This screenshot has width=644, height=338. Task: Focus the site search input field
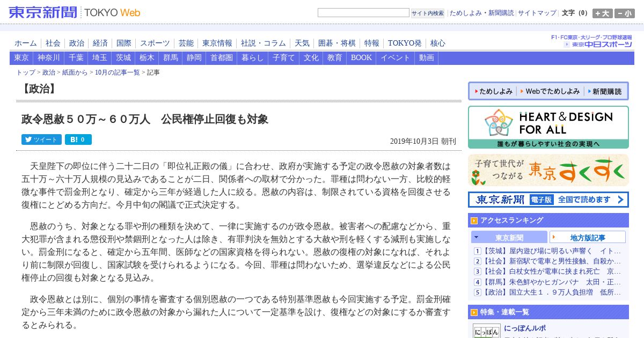[363, 13]
